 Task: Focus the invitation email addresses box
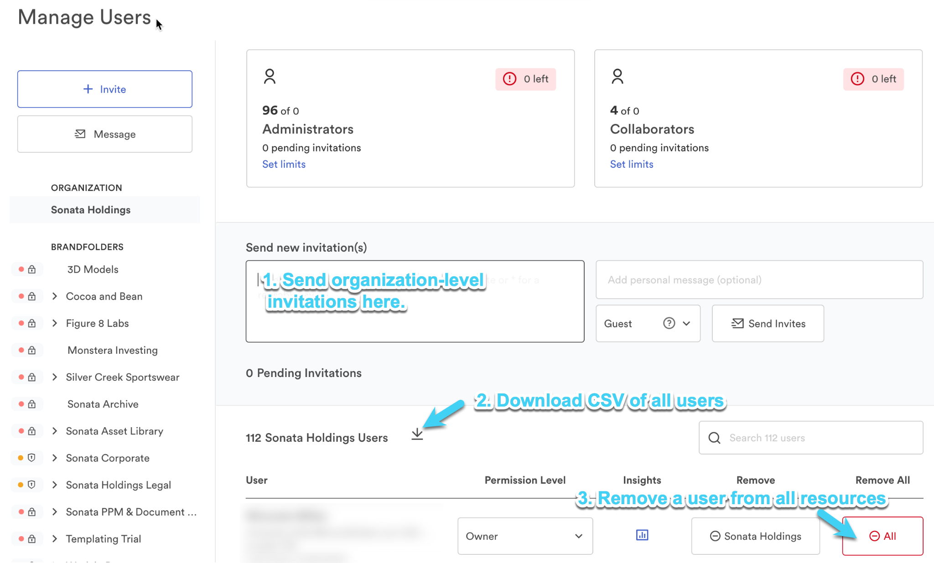coord(415,301)
